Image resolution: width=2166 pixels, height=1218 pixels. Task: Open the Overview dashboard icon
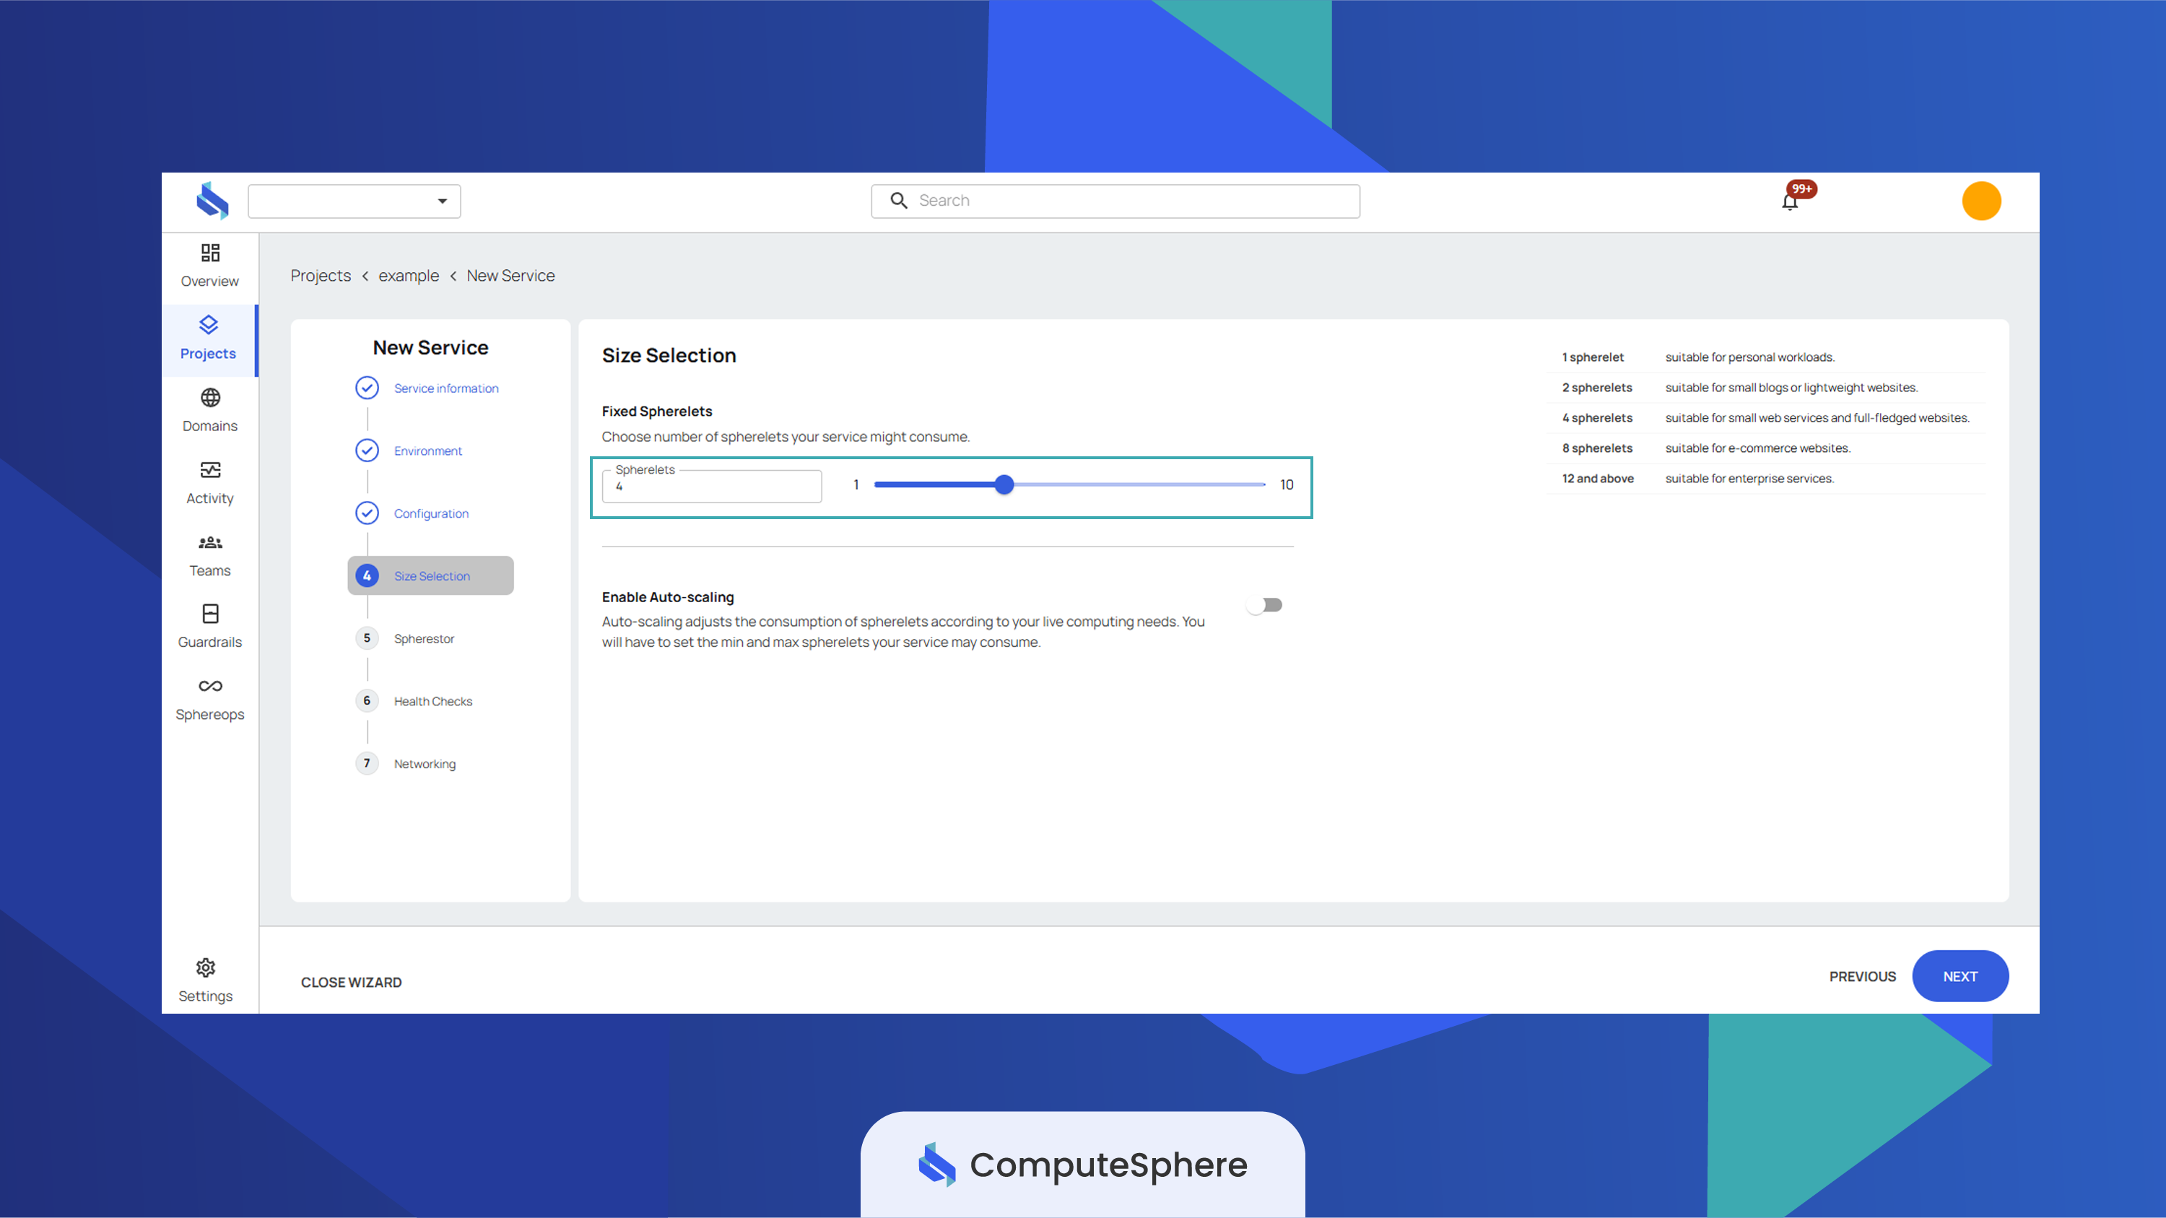coord(210,253)
